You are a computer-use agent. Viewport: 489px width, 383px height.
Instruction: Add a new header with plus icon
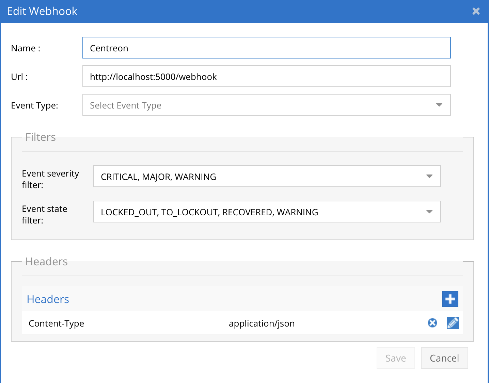(x=450, y=299)
